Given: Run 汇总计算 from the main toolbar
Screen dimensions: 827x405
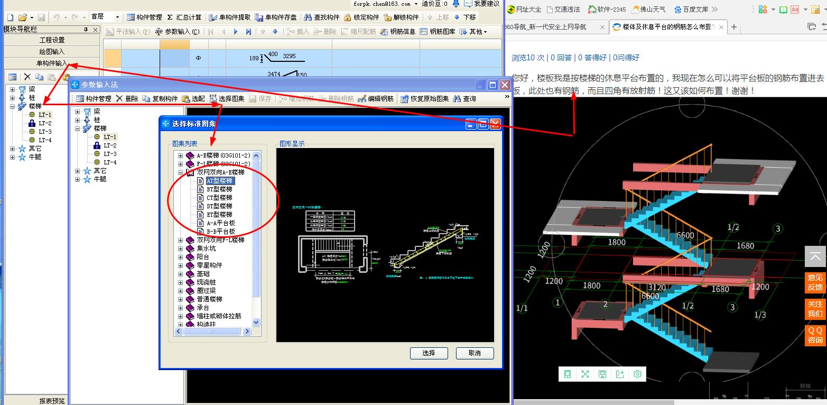Looking at the screenshot, I should coord(184,17).
